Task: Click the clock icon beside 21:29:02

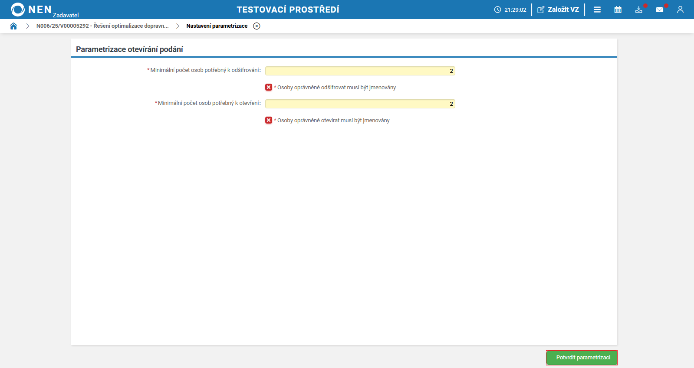Action: 497,10
